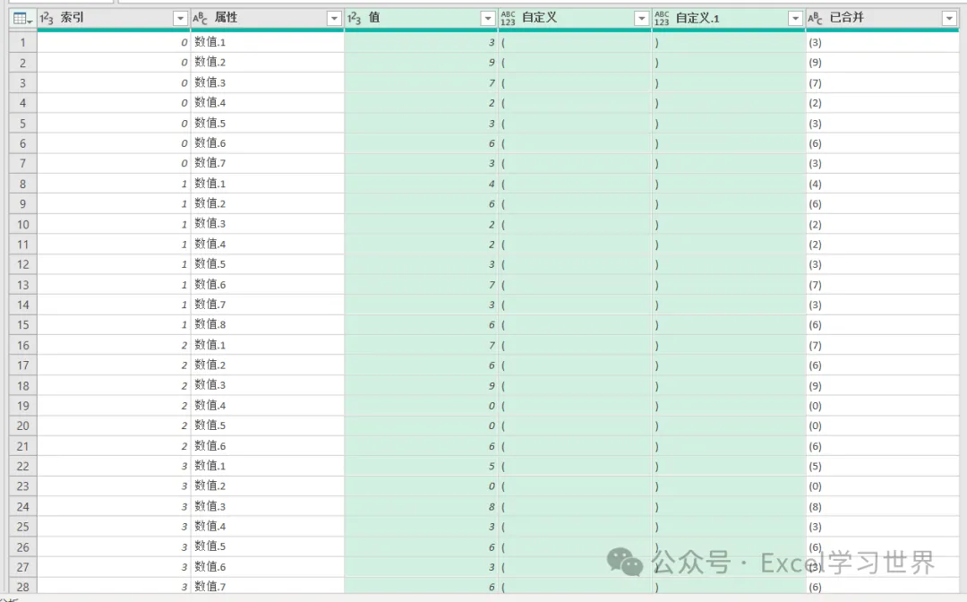Change data type icon of 已合并 column
The width and height of the screenshot is (967, 602).
[x=816, y=19]
